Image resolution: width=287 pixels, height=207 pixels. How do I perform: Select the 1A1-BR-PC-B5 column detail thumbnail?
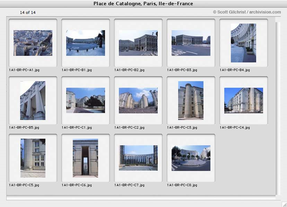(33, 101)
